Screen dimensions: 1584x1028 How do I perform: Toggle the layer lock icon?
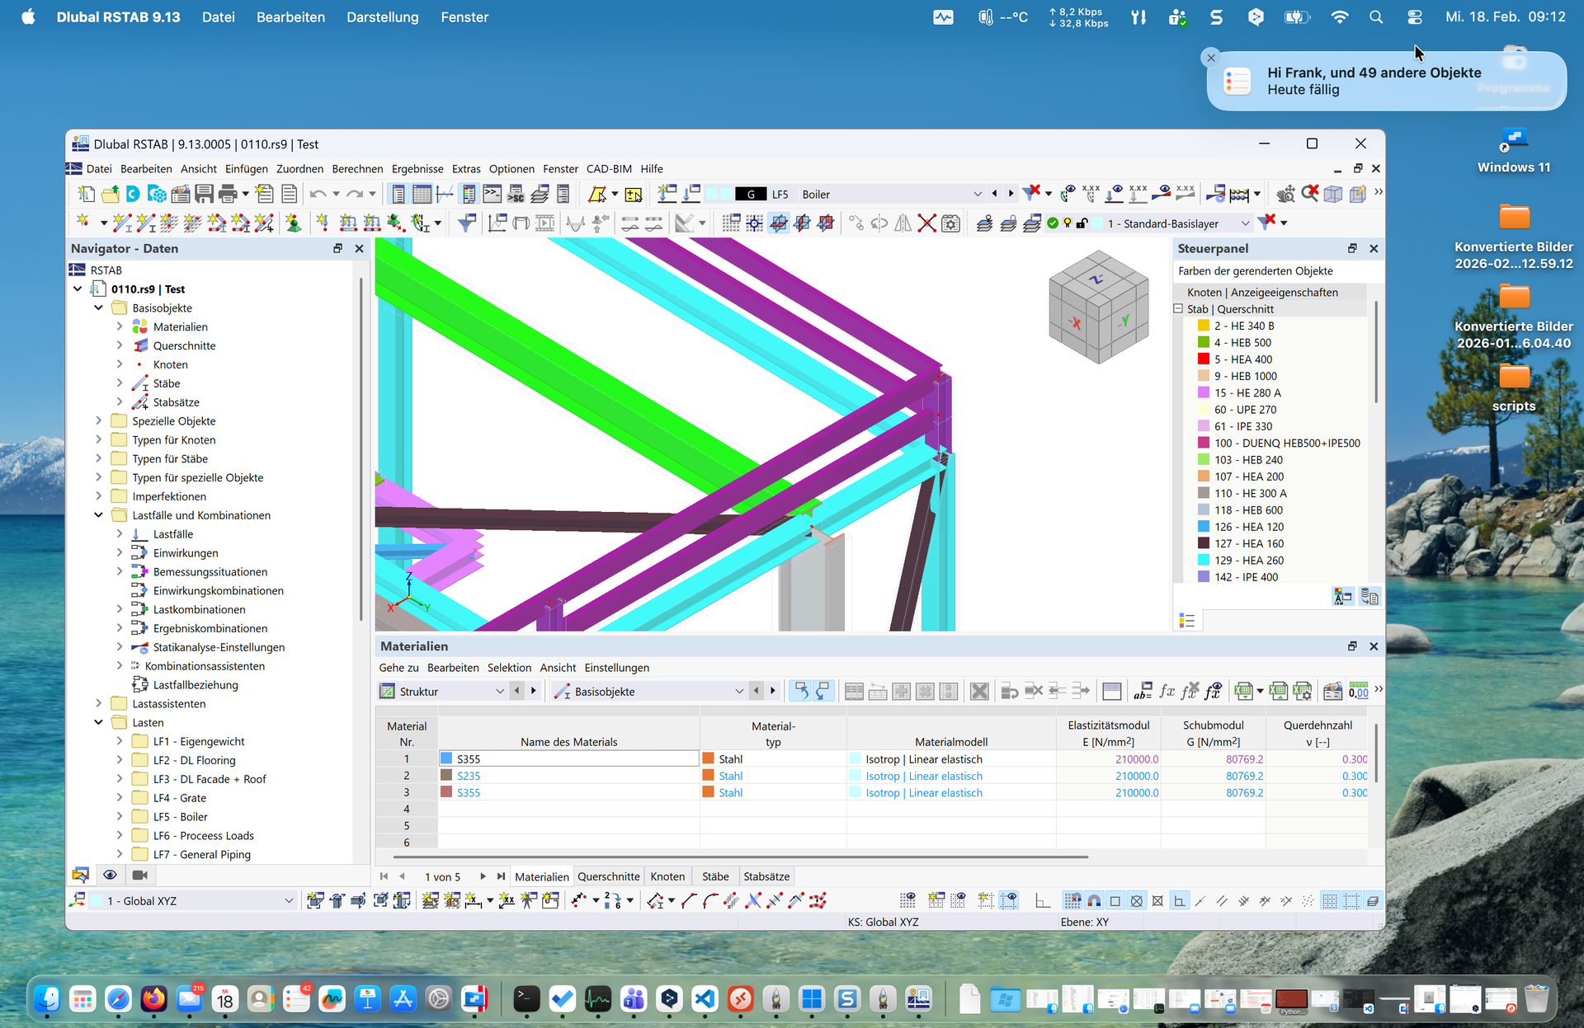(x=1082, y=223)
